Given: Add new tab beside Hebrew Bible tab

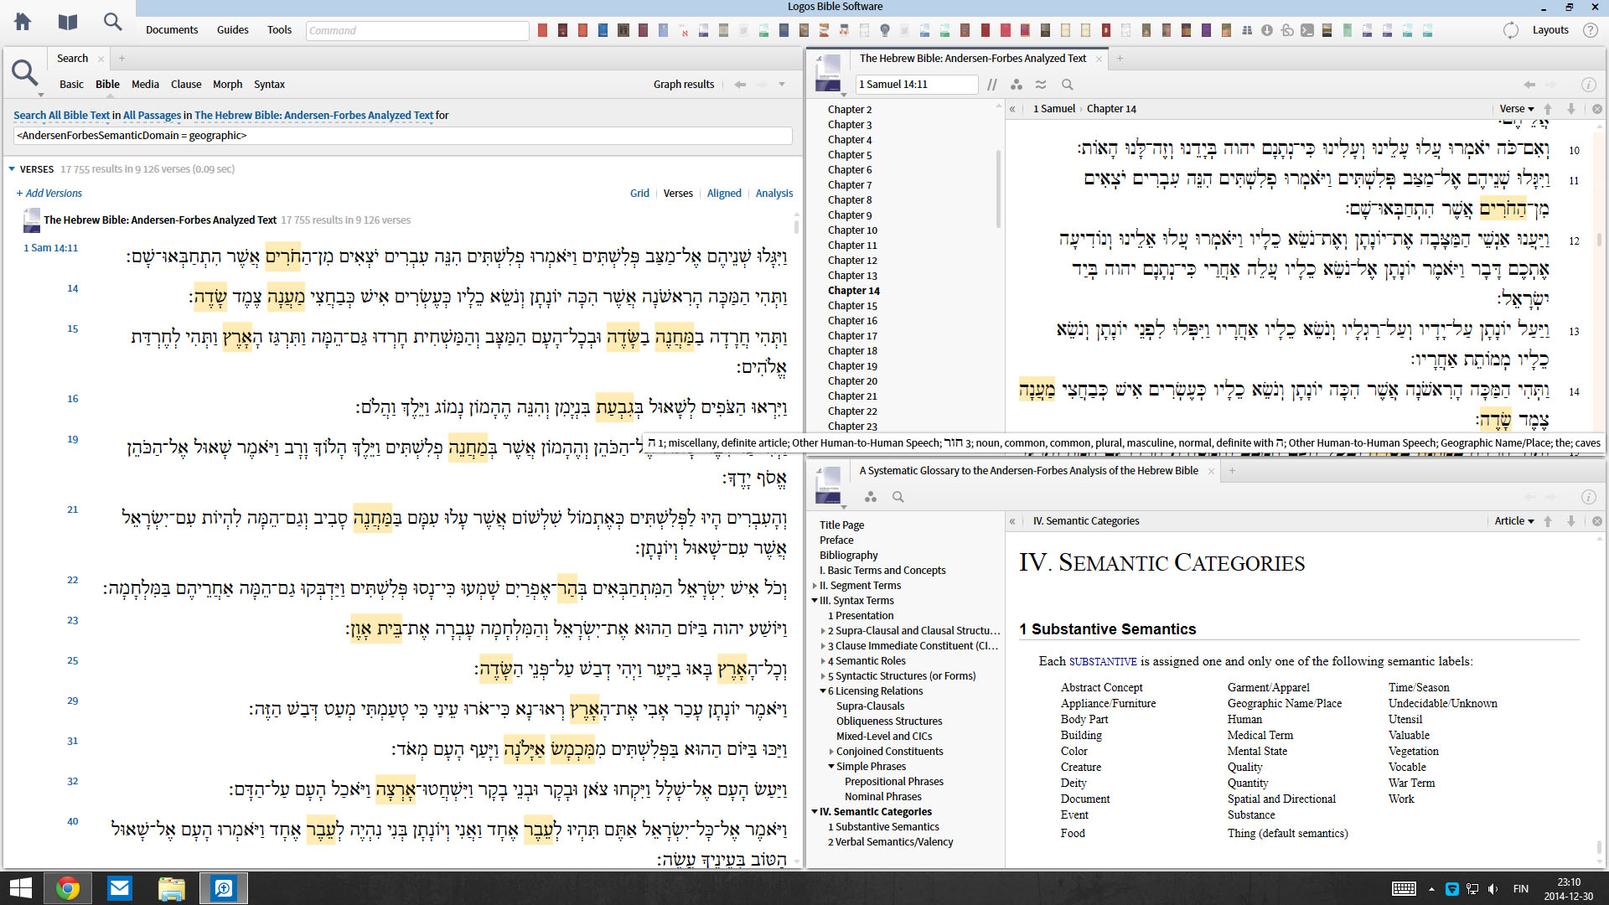Looking at the screenshot, I should [x=1120, y=59].
